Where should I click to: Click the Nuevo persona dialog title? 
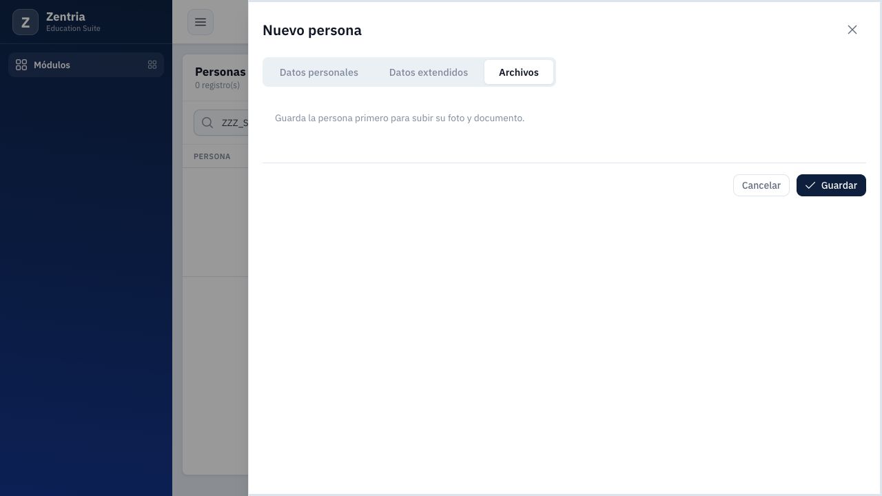coord(312,30)
